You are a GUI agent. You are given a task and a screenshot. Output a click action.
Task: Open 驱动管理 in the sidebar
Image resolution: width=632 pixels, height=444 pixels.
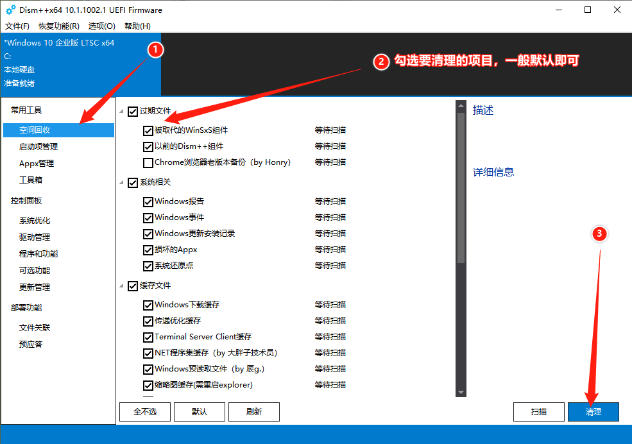pos(35,237)
